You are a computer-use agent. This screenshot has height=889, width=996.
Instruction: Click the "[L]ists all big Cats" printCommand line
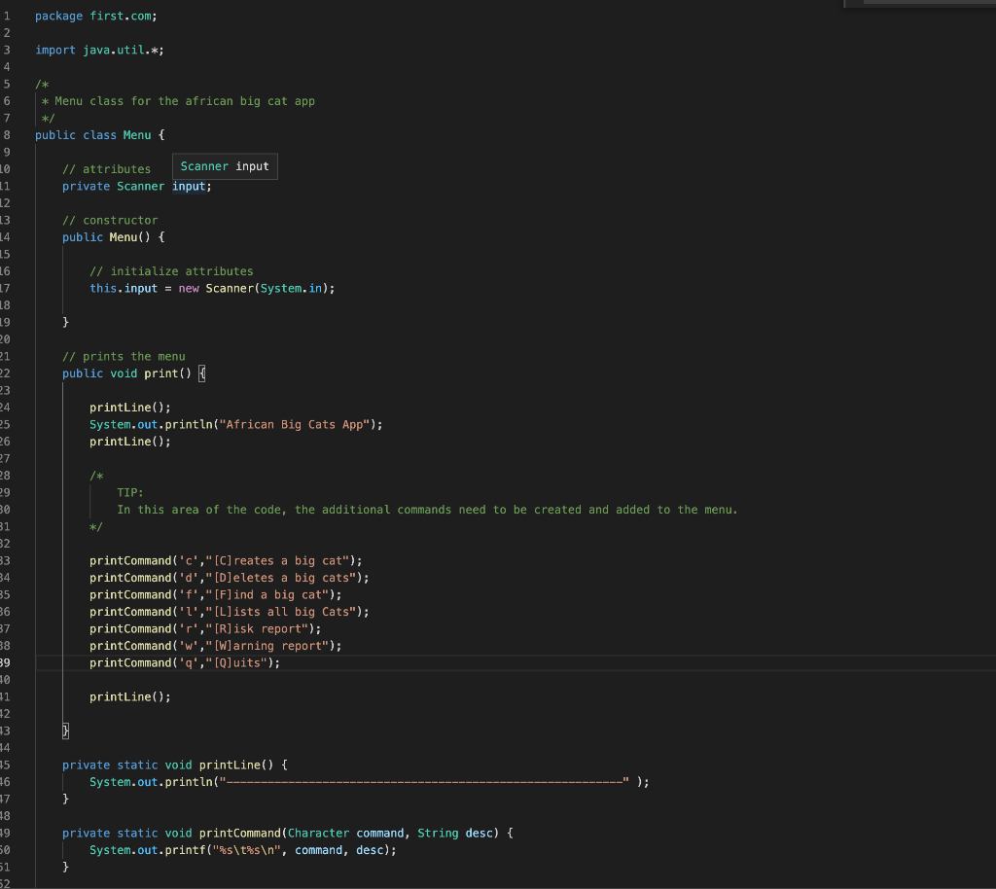[x=230, y=612]
